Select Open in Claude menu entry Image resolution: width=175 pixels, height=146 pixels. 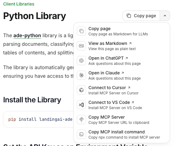coord(122,75)
